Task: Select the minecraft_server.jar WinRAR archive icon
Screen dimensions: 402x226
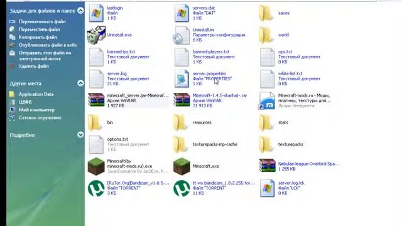Action: pos(96,100)
